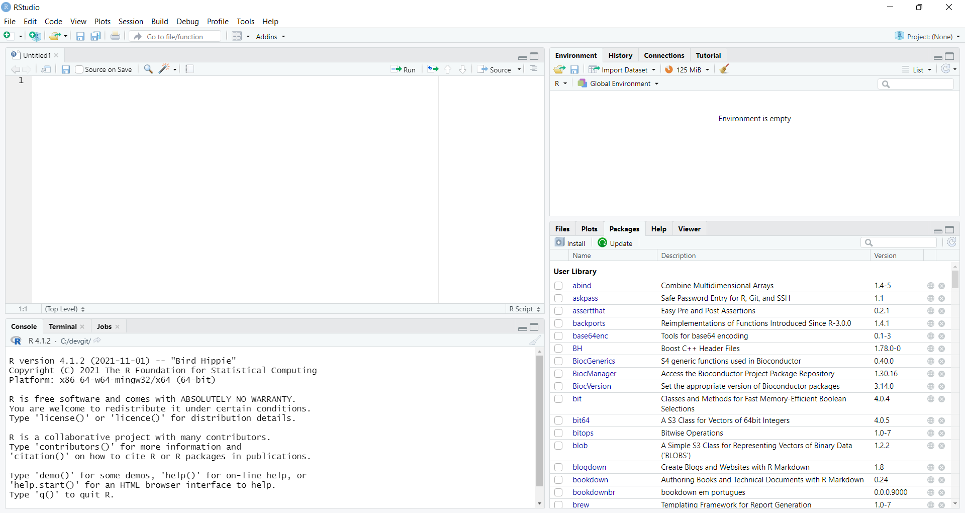Screen dimensions: 965x513
Task: Switch to the History tab
Action: pyautogui.click(x=620, y=55)
